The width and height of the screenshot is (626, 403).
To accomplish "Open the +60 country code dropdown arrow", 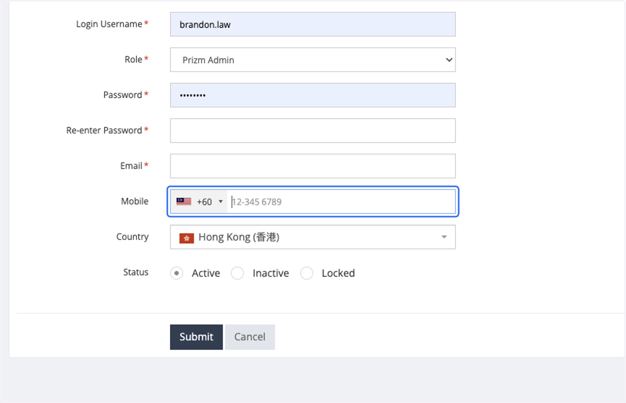I will 221,201.
